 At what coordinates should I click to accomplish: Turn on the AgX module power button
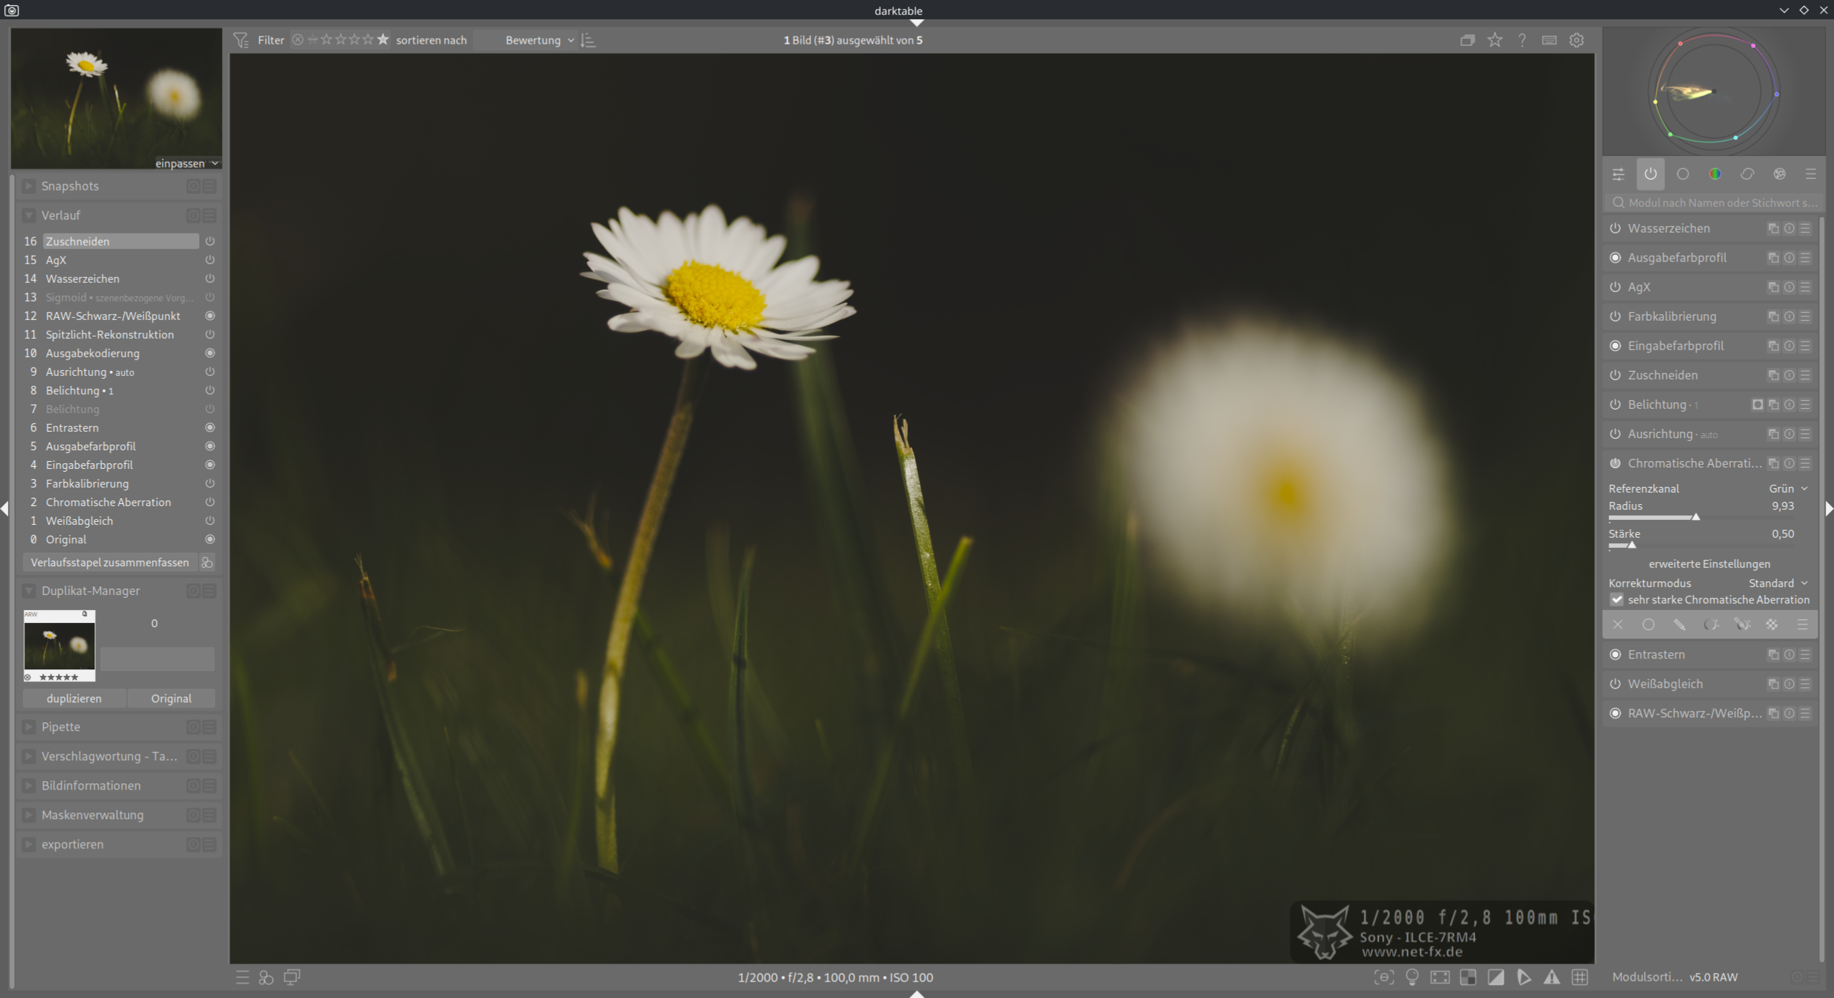1615,287
